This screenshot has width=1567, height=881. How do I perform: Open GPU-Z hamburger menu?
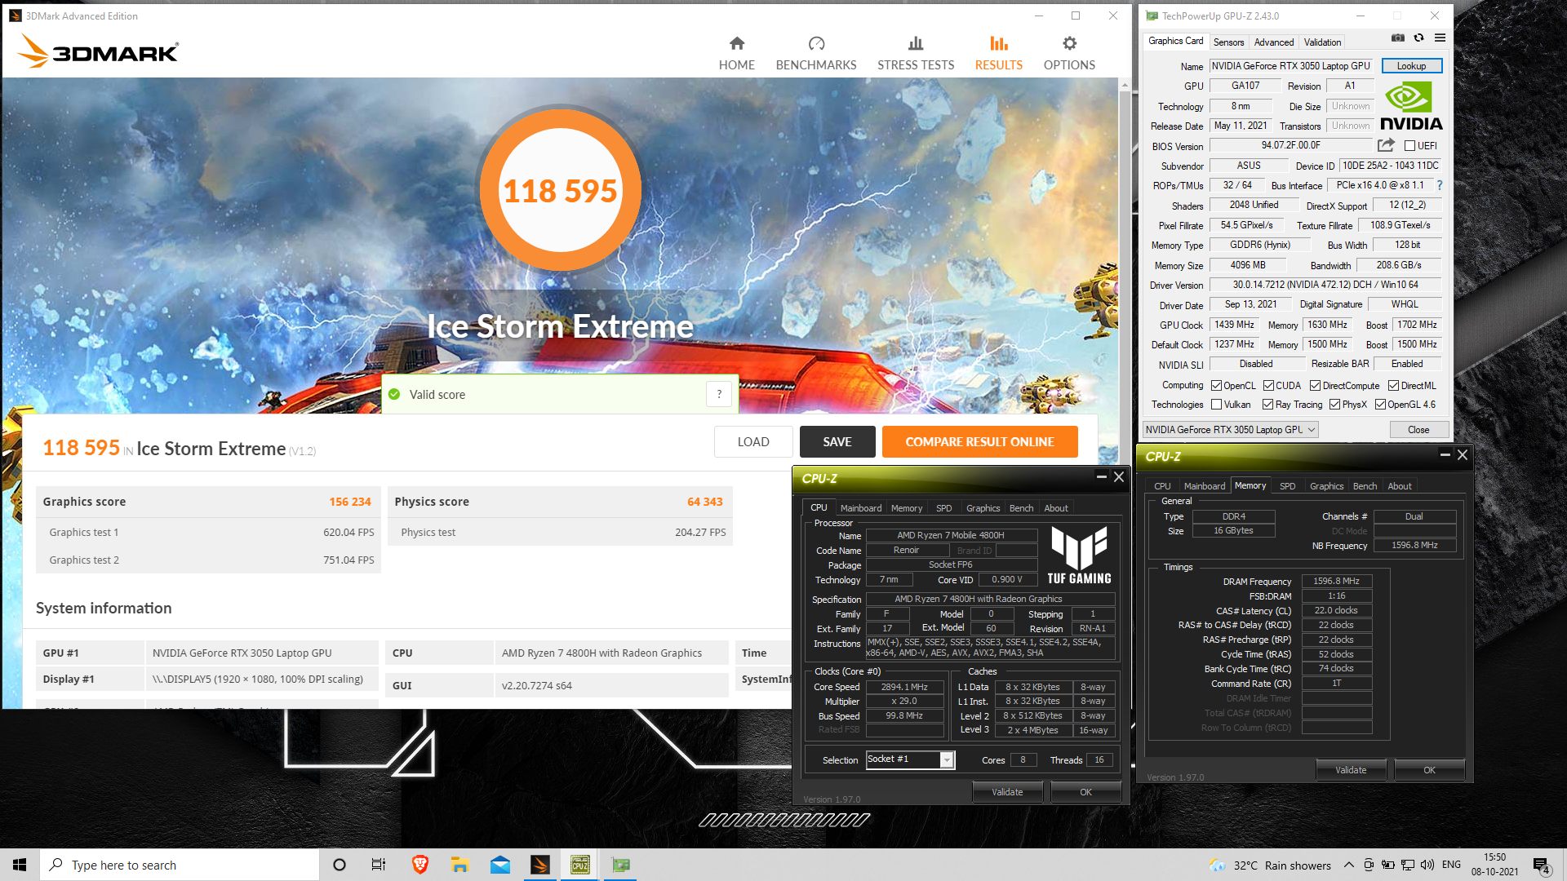pyautogui.click(x=1440, y=38)
